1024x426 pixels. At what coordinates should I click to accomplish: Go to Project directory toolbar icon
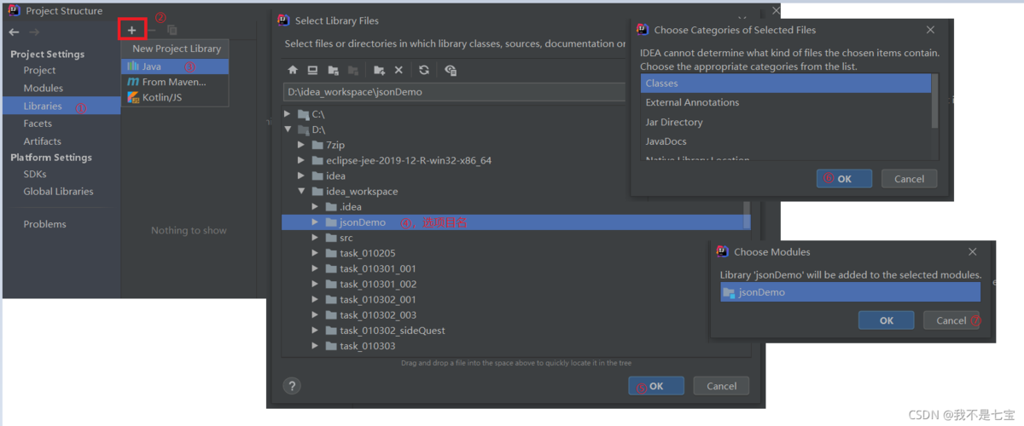(333, 70)
